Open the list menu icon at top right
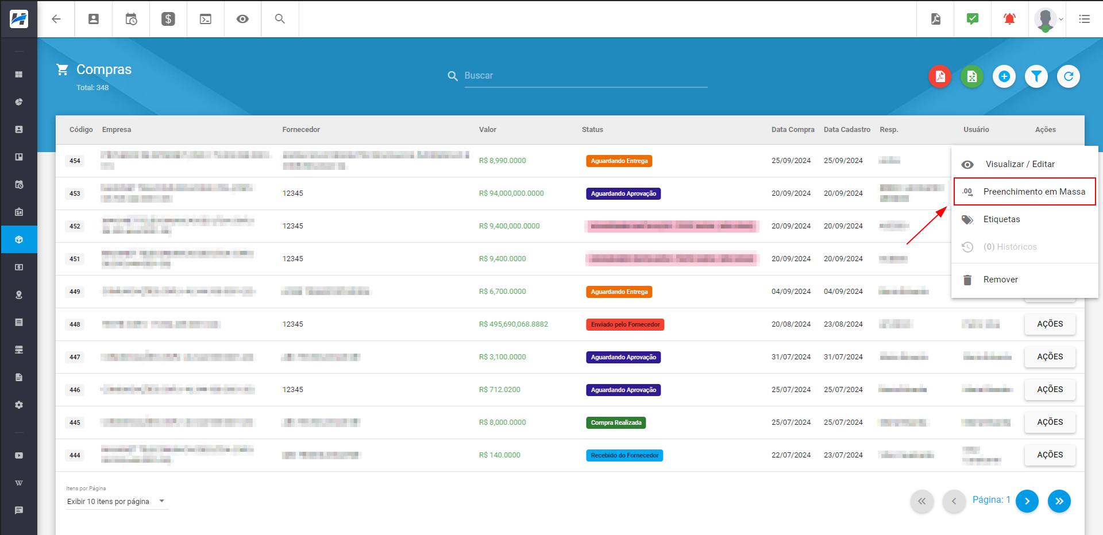 click(1085, 19)
